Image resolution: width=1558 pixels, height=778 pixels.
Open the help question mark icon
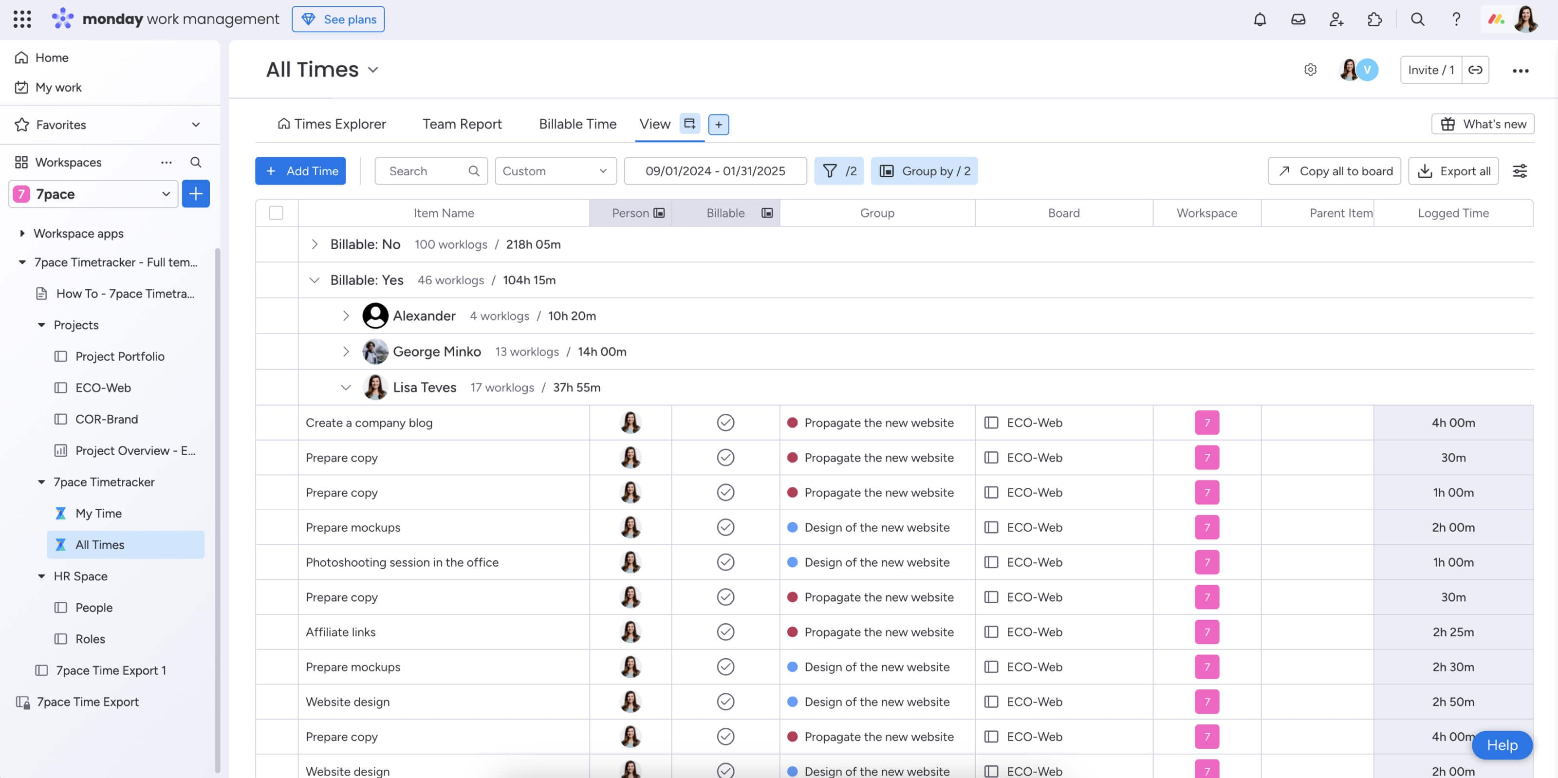coord(1456,19)
